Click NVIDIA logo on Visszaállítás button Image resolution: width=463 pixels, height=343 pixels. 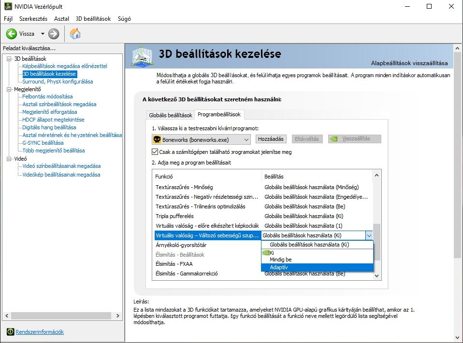[x=333, y=139]
